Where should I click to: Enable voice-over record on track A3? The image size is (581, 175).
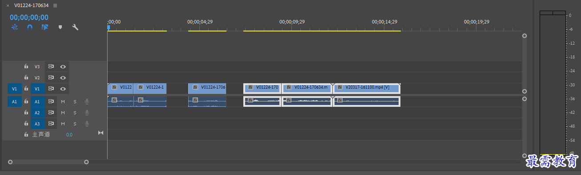click(x=87, y=124)
